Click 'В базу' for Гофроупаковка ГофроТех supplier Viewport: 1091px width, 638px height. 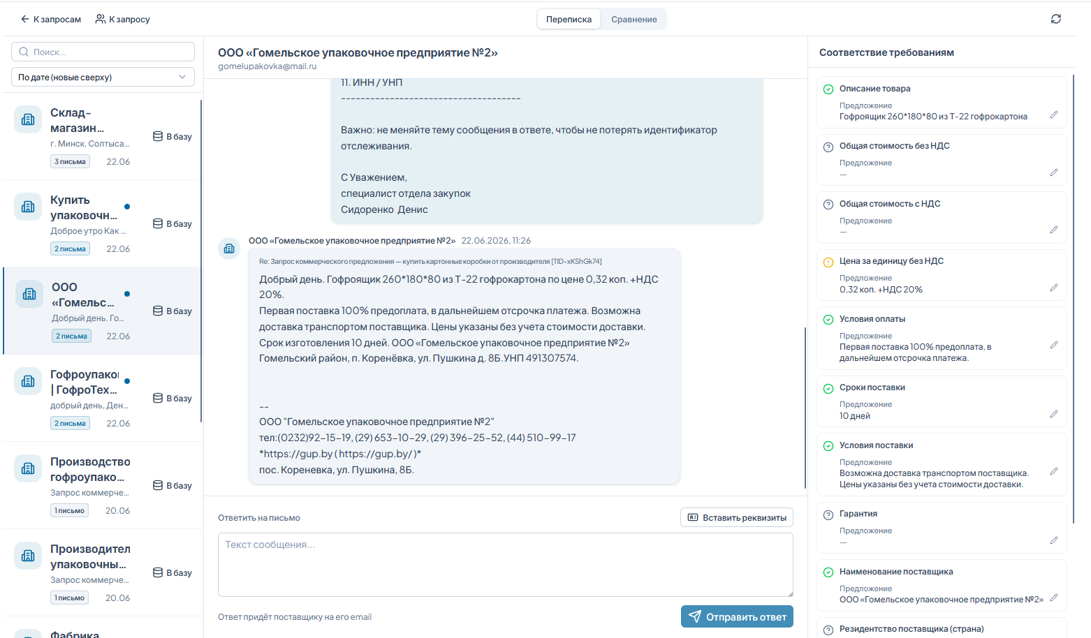tap(173, 398)
